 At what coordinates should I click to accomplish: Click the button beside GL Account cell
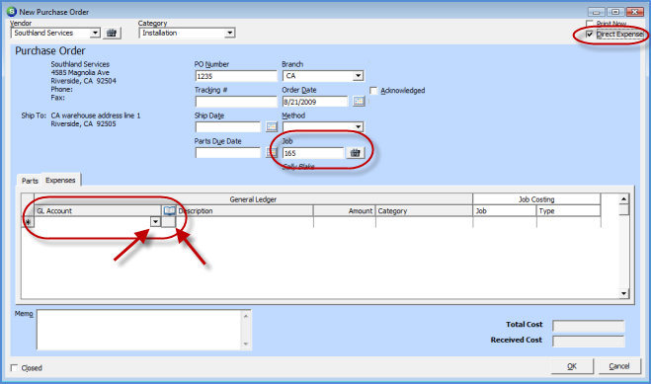(169, 222)
